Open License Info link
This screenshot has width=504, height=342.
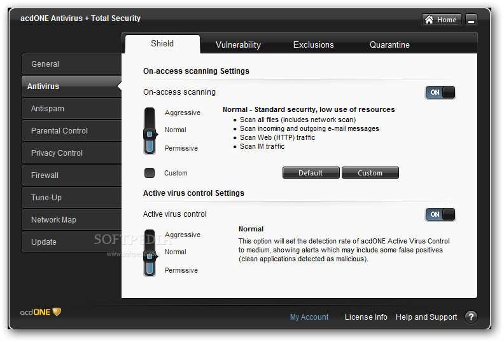(x=366, y=317)
